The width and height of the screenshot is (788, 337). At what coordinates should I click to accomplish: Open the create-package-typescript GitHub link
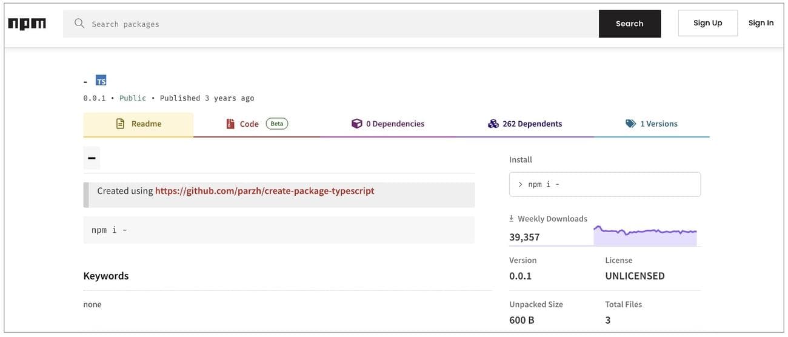point(265,191)
